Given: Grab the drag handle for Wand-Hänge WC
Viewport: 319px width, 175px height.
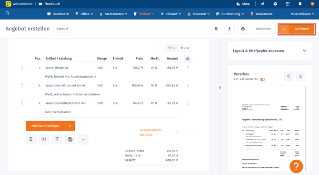Looking at the screenshot, I should pos(22,67).
